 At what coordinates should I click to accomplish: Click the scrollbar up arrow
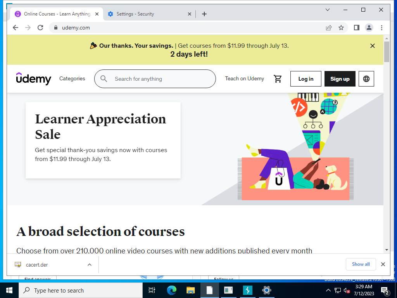pyautogui.click(x=387, y=38)
